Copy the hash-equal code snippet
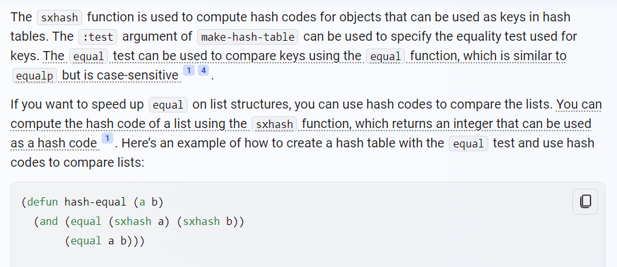 pyautogui.click(x=585, y=201)
